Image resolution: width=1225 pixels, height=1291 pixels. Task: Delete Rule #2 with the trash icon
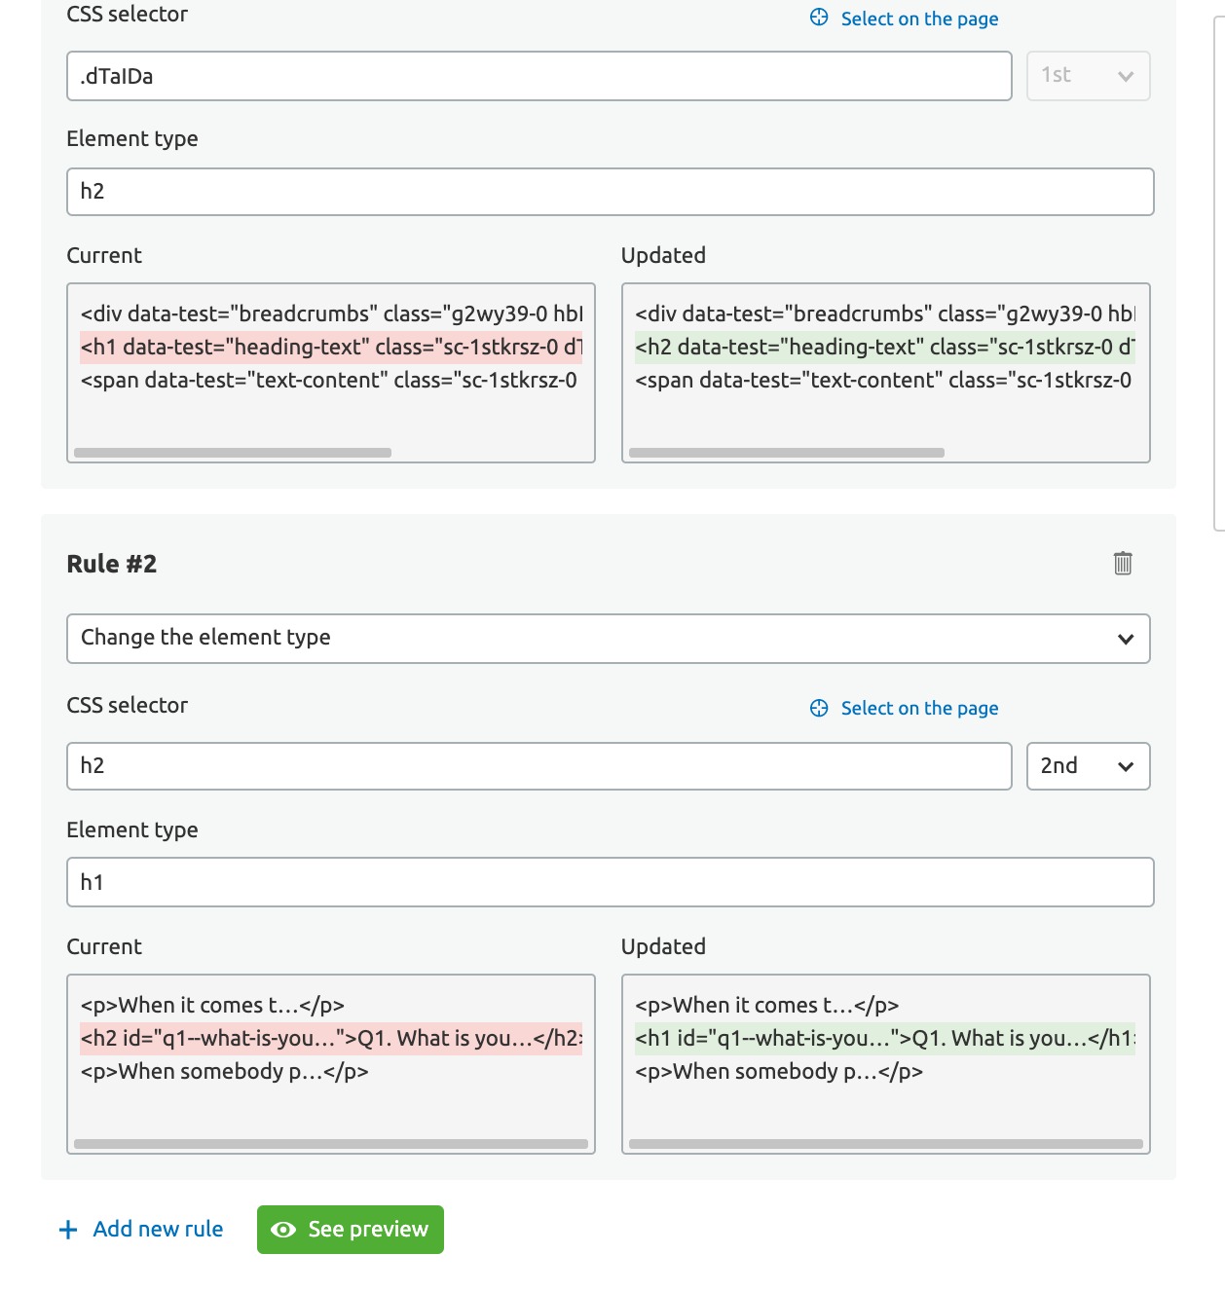(1122, 563)
